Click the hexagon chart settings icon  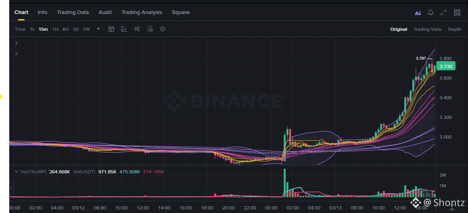click(163, 29)
